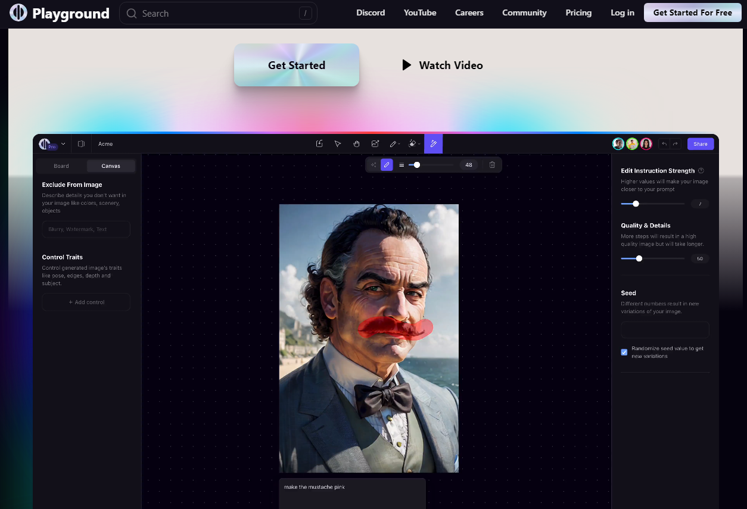The image size is (747, 509).
Task: Click the Search input field
Action: (218, 13)
